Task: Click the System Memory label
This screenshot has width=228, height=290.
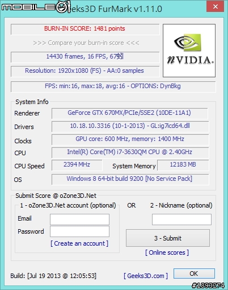Action: coord(134,166)
